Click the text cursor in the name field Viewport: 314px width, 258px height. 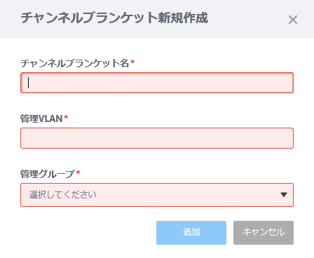(29, 83)
